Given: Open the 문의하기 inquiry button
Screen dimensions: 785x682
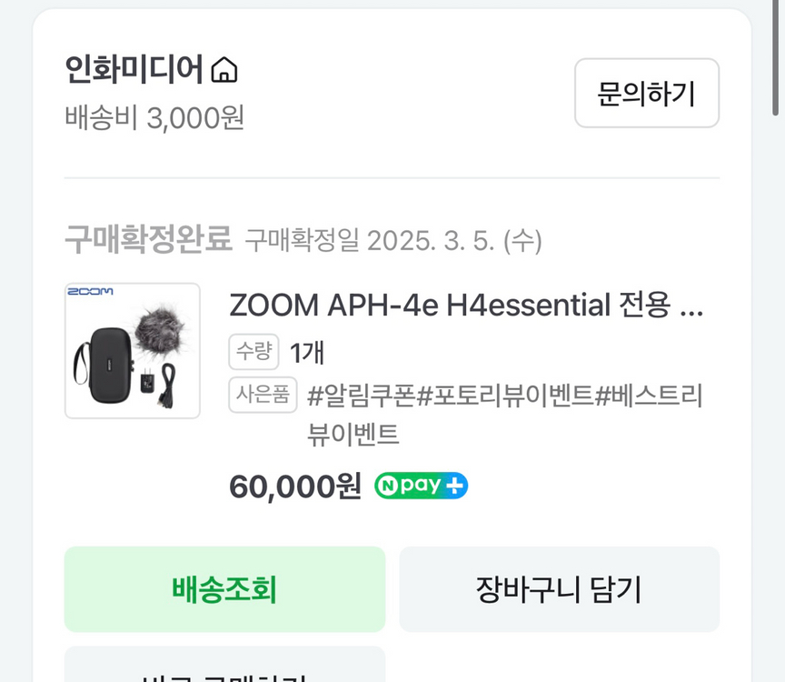Looking at the screenshot, I should 646,93.
